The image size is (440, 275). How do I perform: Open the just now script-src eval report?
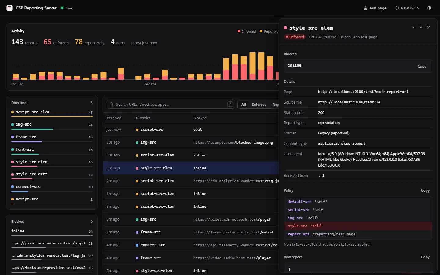191,130
